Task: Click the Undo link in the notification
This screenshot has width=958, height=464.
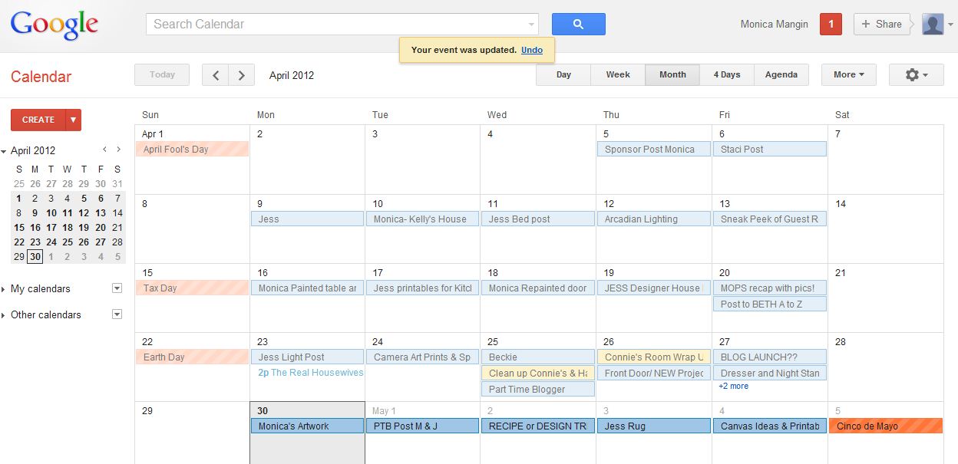Action: (532, 50)
